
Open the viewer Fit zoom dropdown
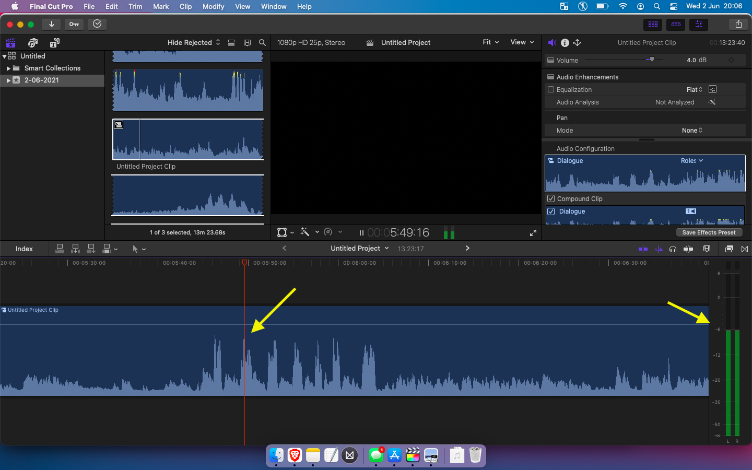pos(490,42)
